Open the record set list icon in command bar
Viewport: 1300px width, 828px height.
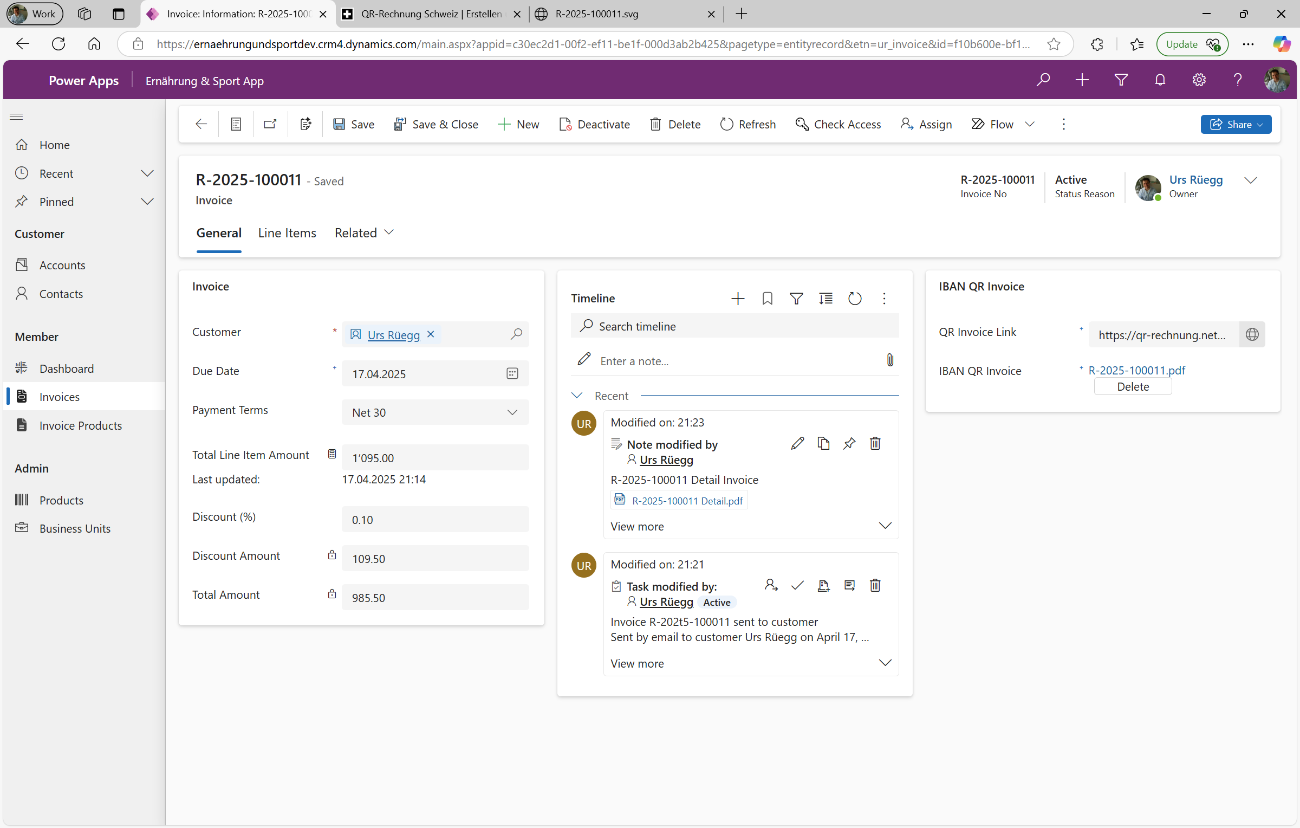point(236,124)
